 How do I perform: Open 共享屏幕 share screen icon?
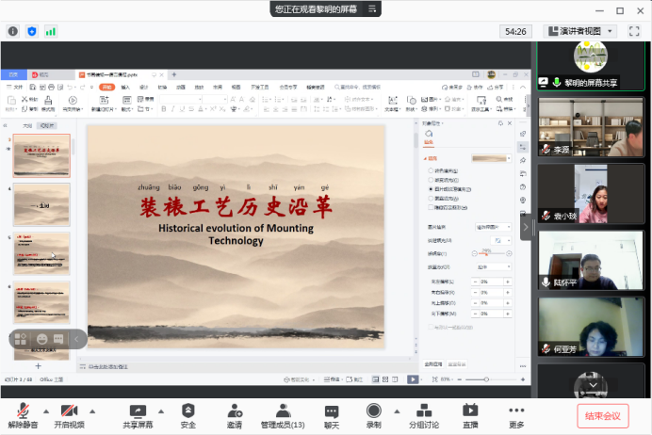[x=138, y=411]
